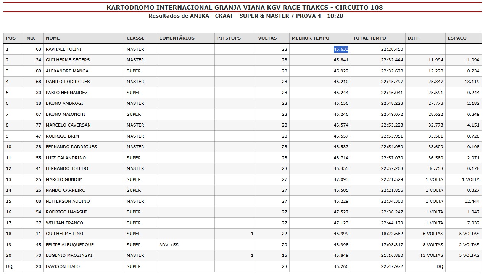Click the name DANILO RODRIGUES
The image size is (485, 274).
coord(68,82)
